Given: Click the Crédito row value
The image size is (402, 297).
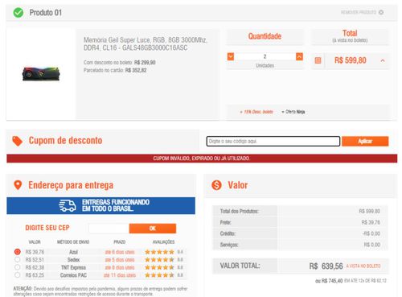Looking at the screenshot, I should tap(371, 233).
